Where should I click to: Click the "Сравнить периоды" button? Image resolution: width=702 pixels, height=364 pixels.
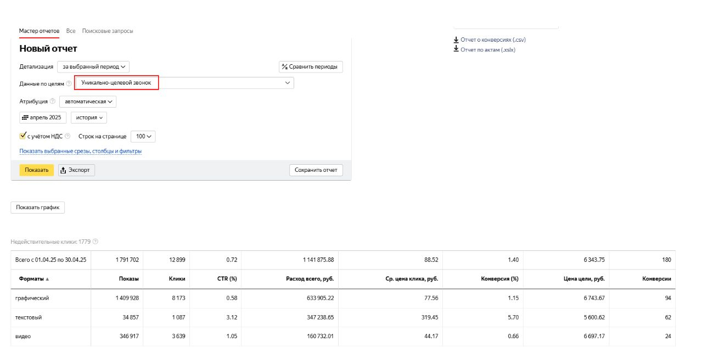(x=311, y=67)
